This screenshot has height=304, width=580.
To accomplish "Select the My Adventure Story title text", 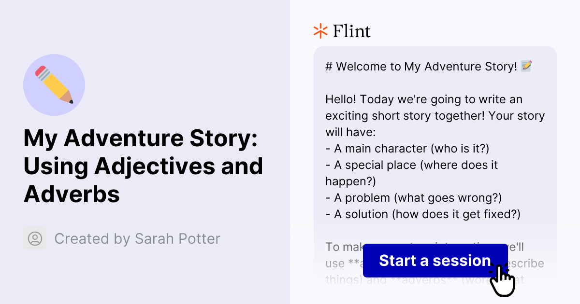I will [x=144, y=166].
